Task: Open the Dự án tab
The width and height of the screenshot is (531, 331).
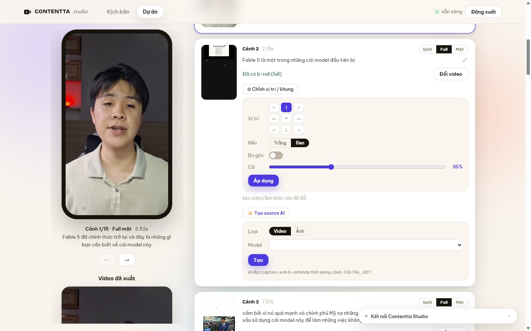Action: pos(150,12)
